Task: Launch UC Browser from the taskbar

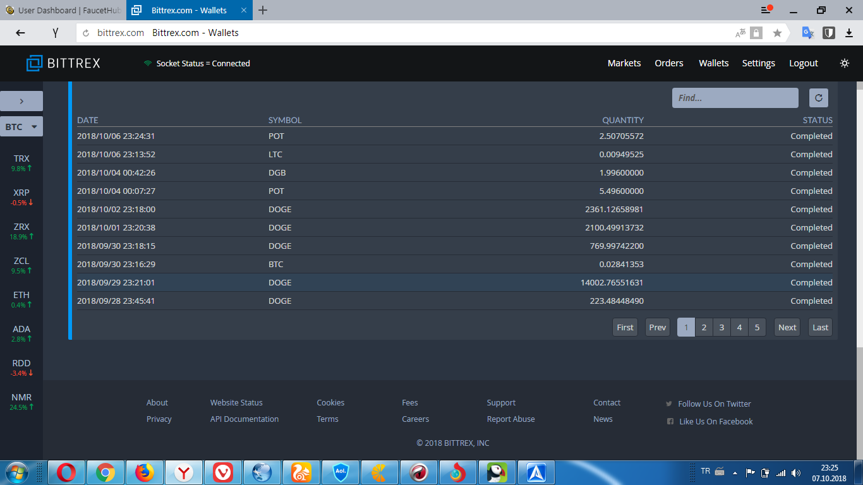Action: (301, 472)
